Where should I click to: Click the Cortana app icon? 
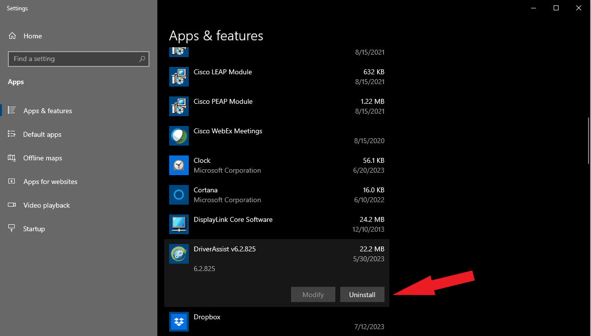click(179, 195)
